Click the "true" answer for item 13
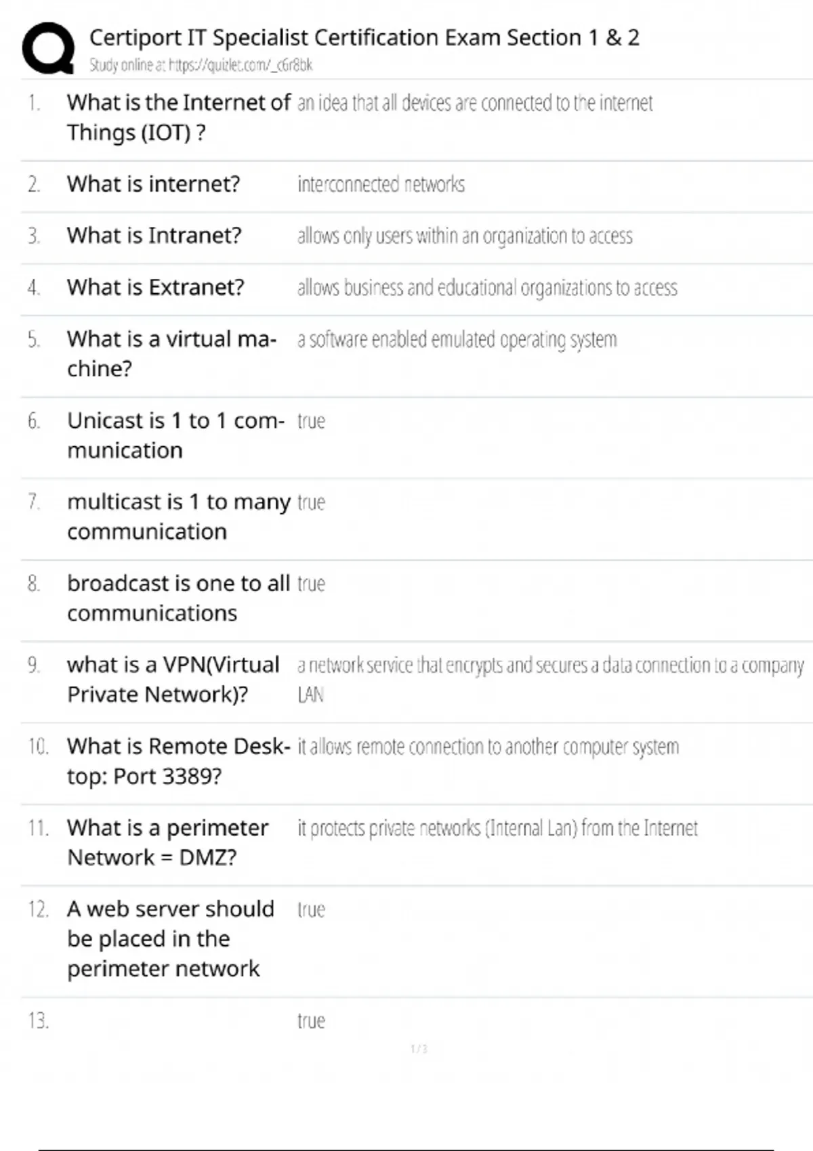 311,1021
